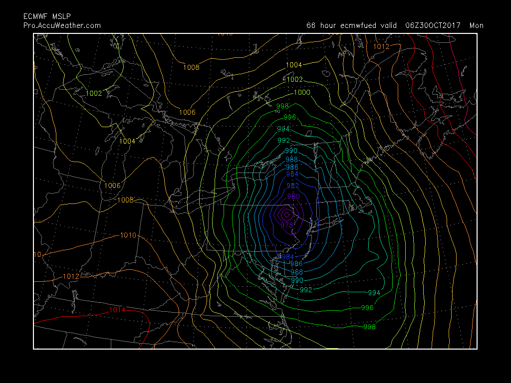Select the red 1014 isobar label
511x383 pixels.
pos(117,310)
